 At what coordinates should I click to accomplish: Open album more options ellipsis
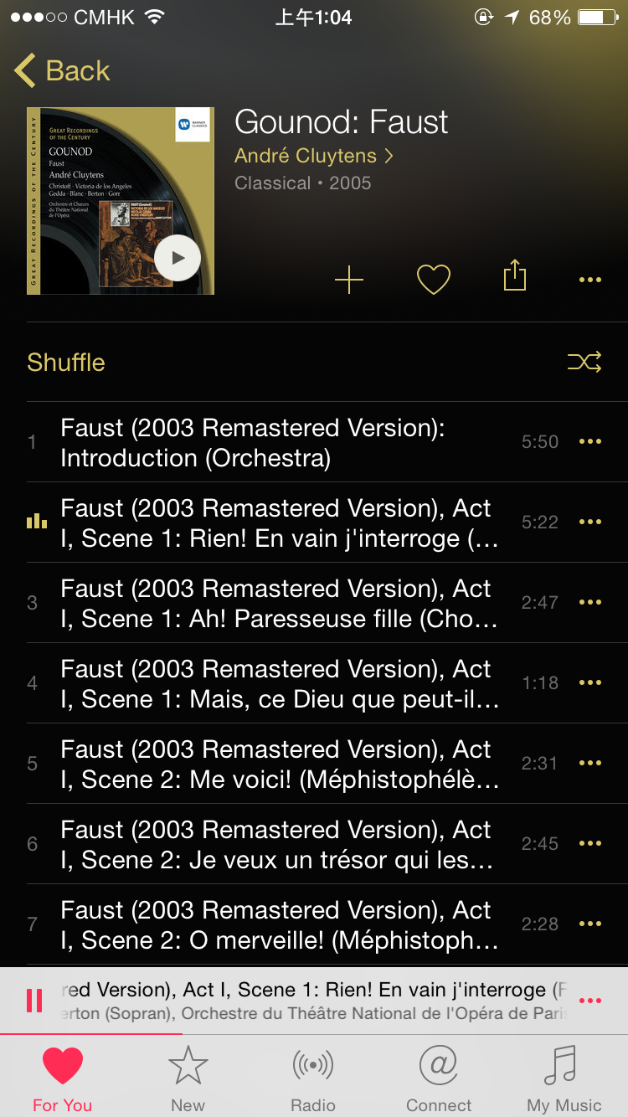point(590,280)
